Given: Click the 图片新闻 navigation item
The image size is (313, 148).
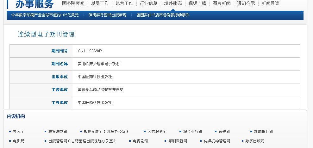Looking at the screenshot, I should point(222,3).
